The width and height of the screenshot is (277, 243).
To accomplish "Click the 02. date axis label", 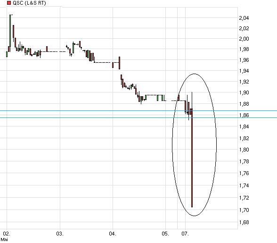I will pos(7,234).
